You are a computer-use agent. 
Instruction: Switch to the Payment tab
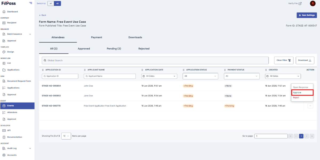[97, 37]
